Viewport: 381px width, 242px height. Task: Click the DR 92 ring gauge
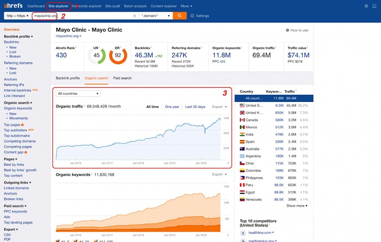click(118, 56)
